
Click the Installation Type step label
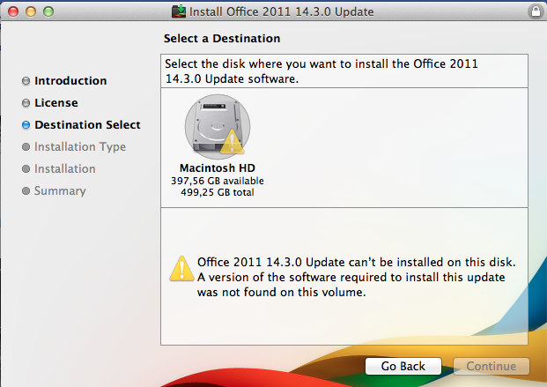coord(80,147)
